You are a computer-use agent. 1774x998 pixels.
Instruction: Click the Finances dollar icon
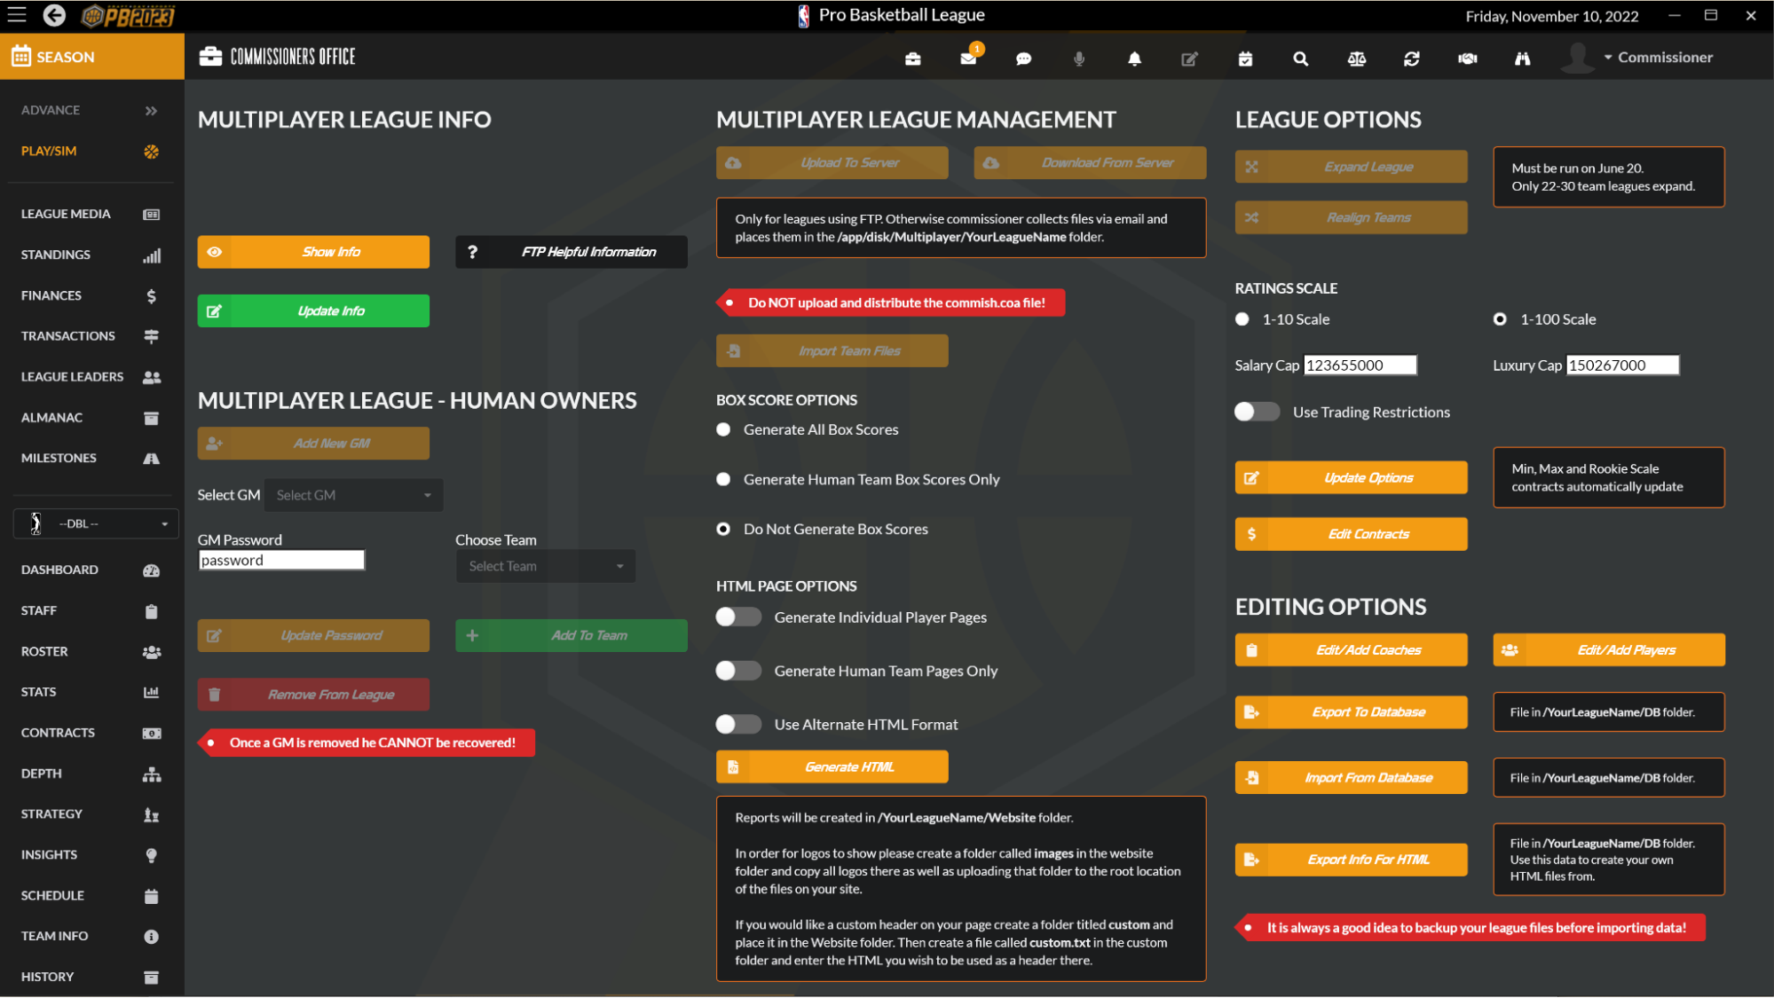click(152, 296)
